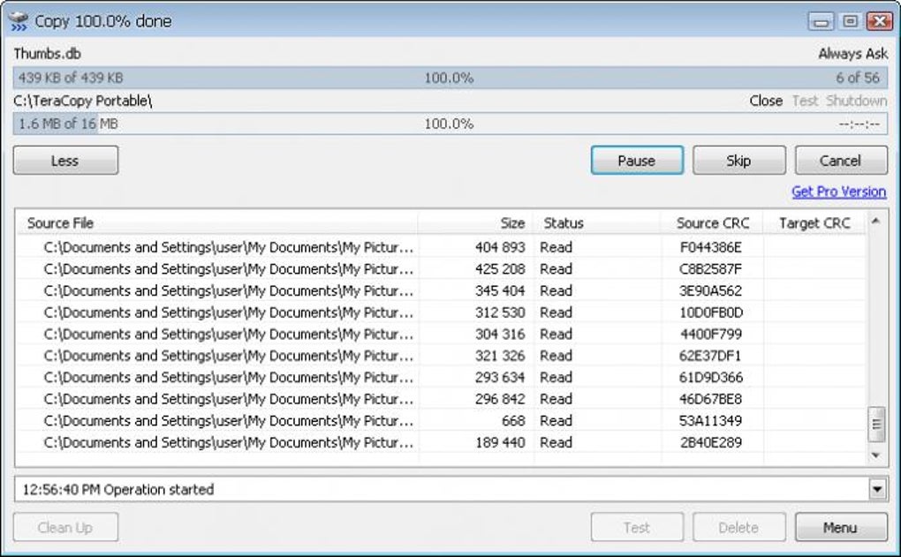
Task: Click the CRC value 61D9D366
Action: pos(711,378)
